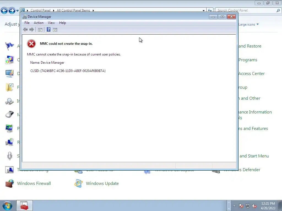Click the flag Action Center icon
The height and width of the screenshot is (211, 282).
click(x=10, y=46)
